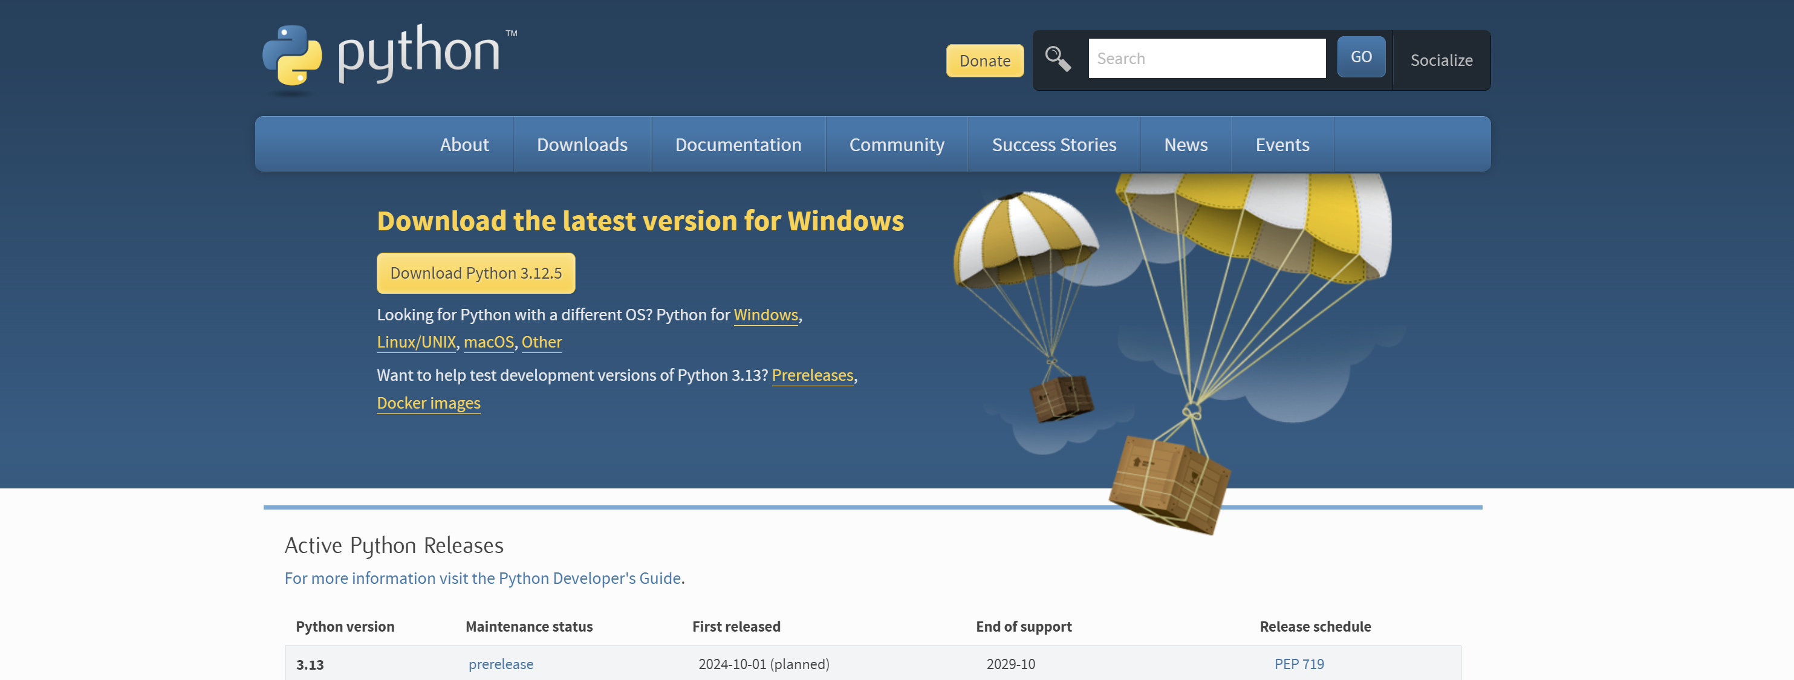Click into the Search input field
Image resolution: width=1794 pixels, height=680 pixels.
point(1206,59)
